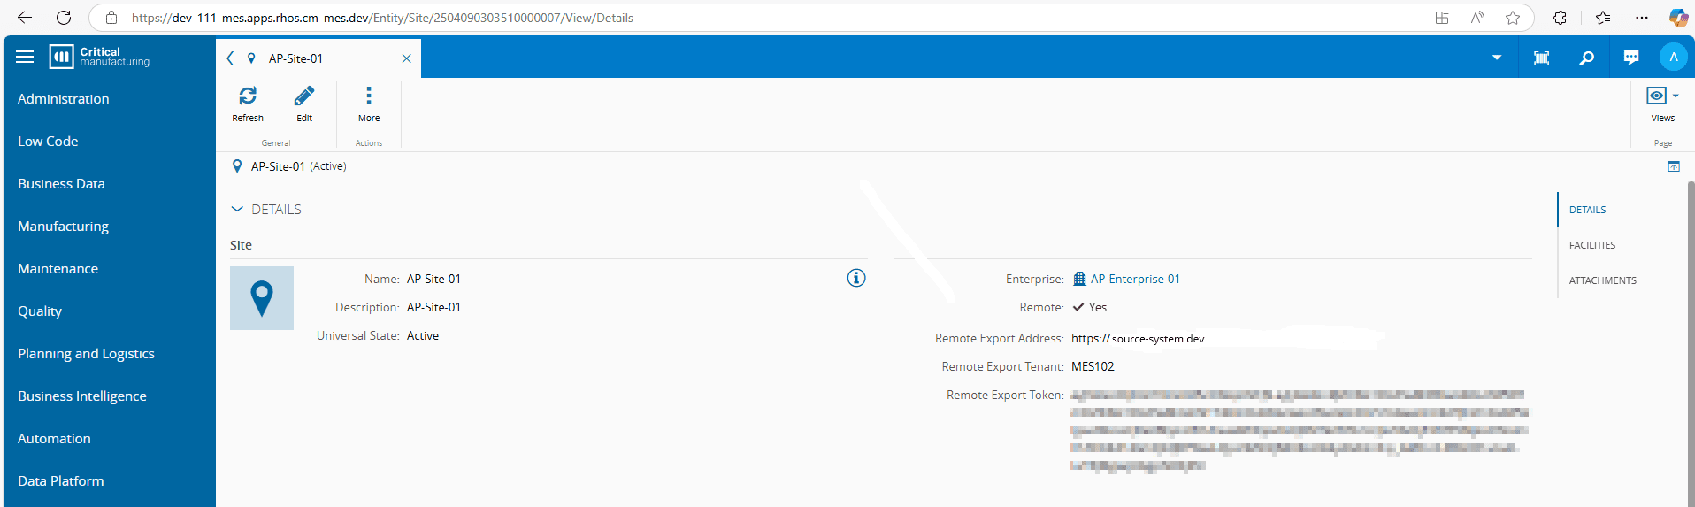The image size is (1695, 507).
Task: Open browser extensions puzzle icon
Action: pos(1560,18)
